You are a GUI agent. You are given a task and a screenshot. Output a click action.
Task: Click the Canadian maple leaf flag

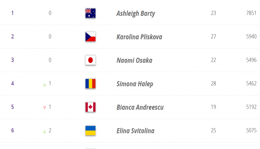click(90, 107)
